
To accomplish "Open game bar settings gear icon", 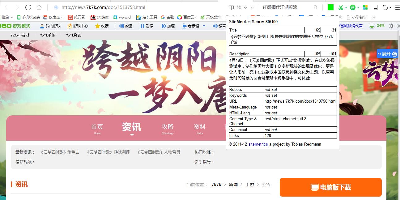I will point(391,26).
